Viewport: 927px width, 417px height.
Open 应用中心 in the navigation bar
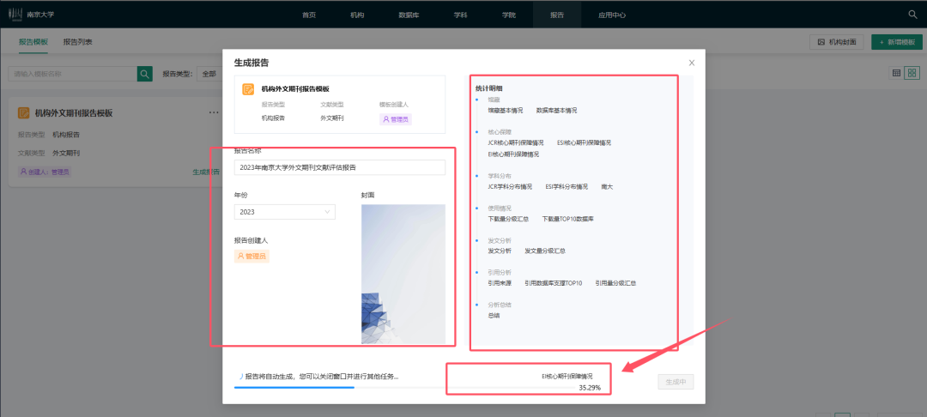pos(612,15)
